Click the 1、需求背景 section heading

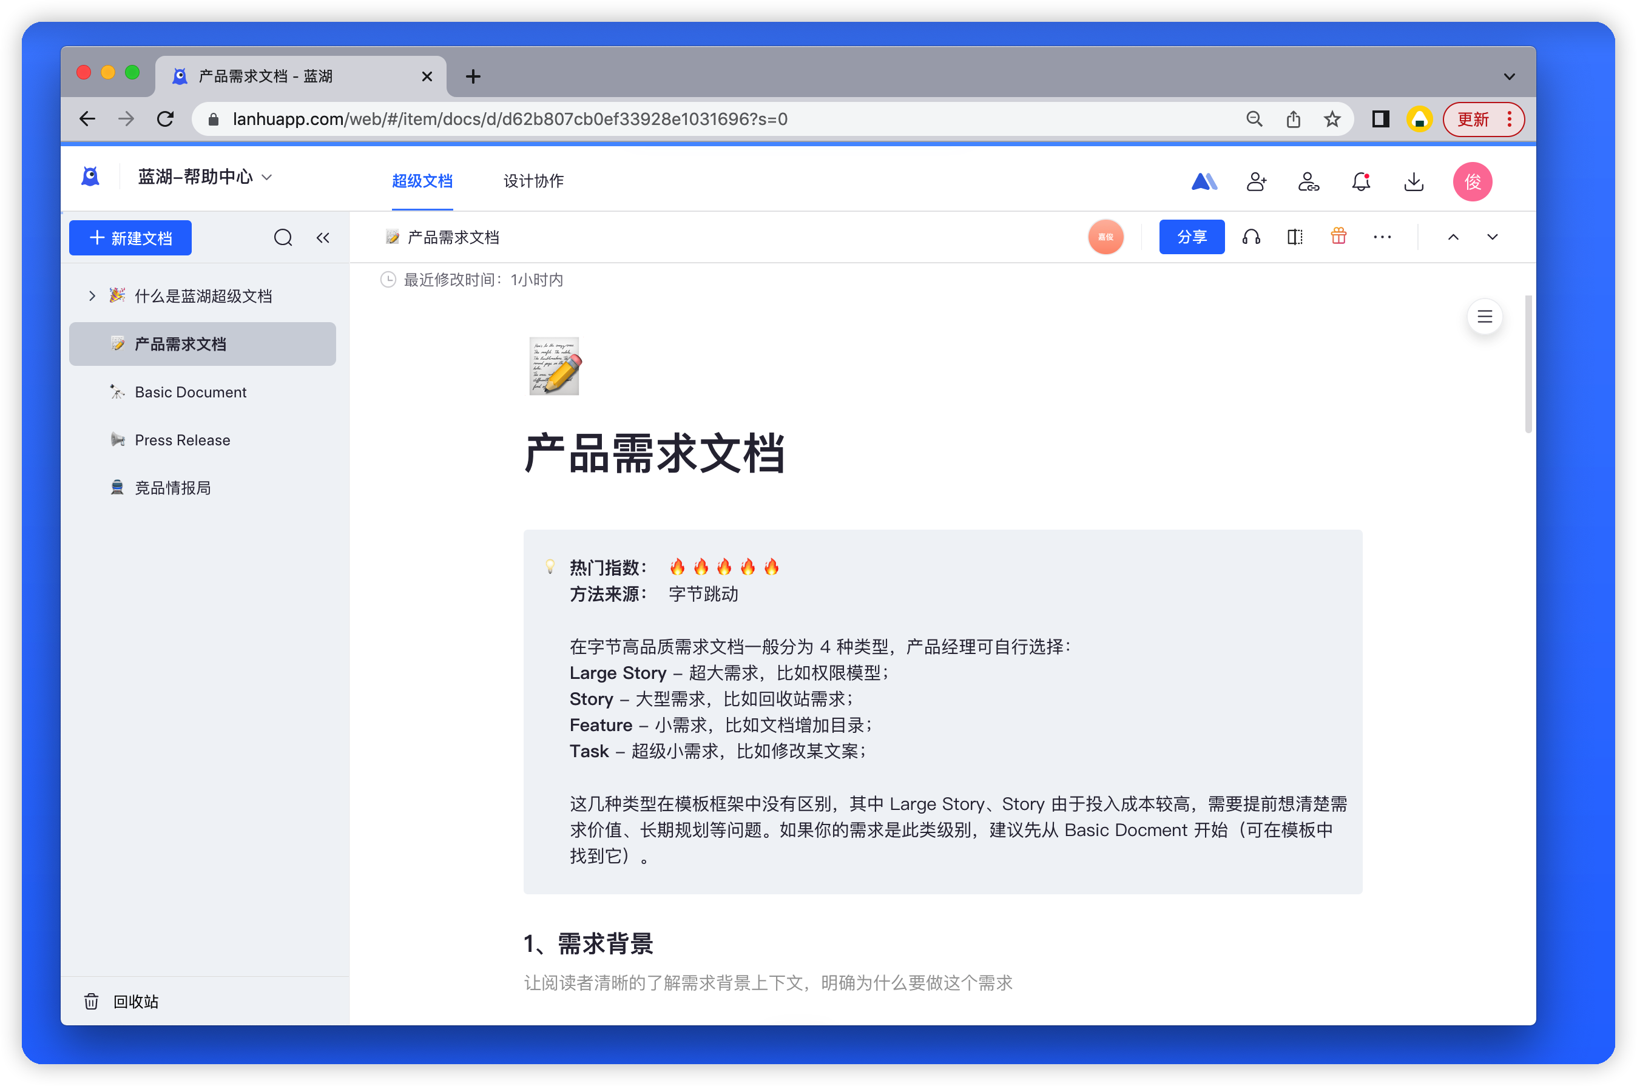589,943
